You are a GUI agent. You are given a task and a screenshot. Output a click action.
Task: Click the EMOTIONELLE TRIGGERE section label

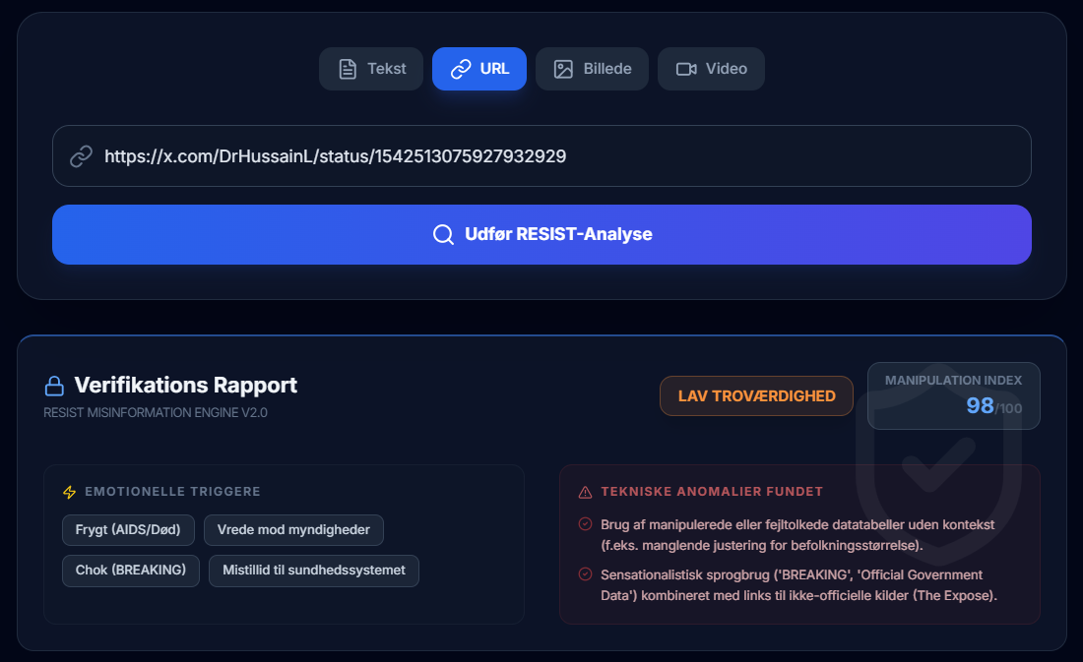click(x=172, y=492)
